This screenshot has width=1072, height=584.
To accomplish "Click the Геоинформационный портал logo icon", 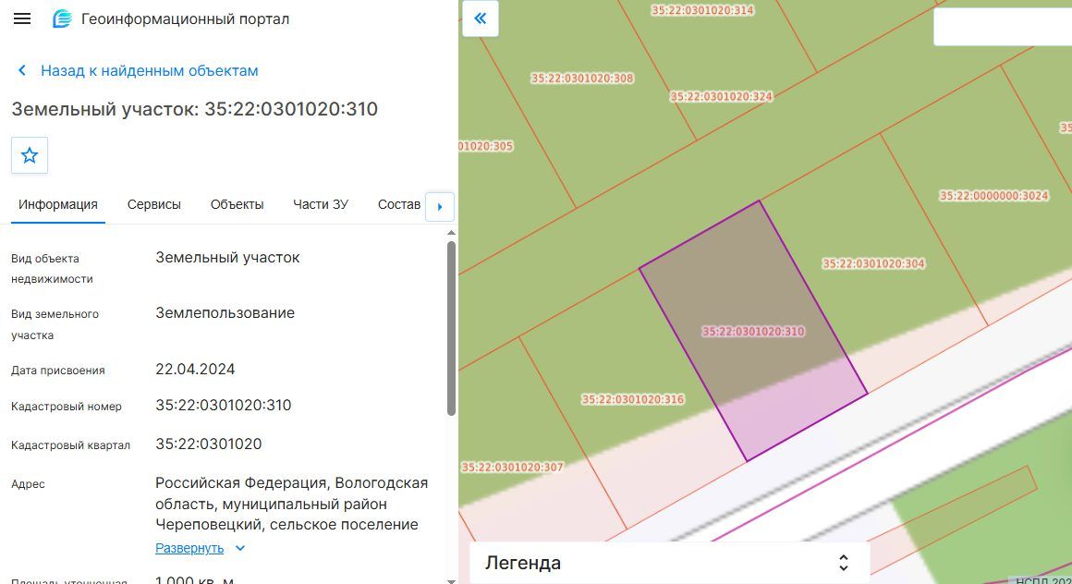I will [62, 19].
